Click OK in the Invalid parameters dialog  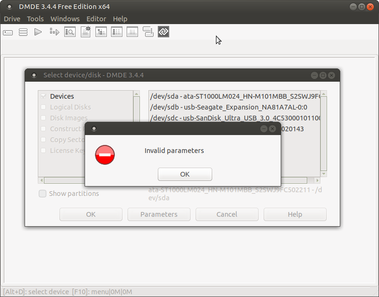pyautogui.click(x=185, y=174)
